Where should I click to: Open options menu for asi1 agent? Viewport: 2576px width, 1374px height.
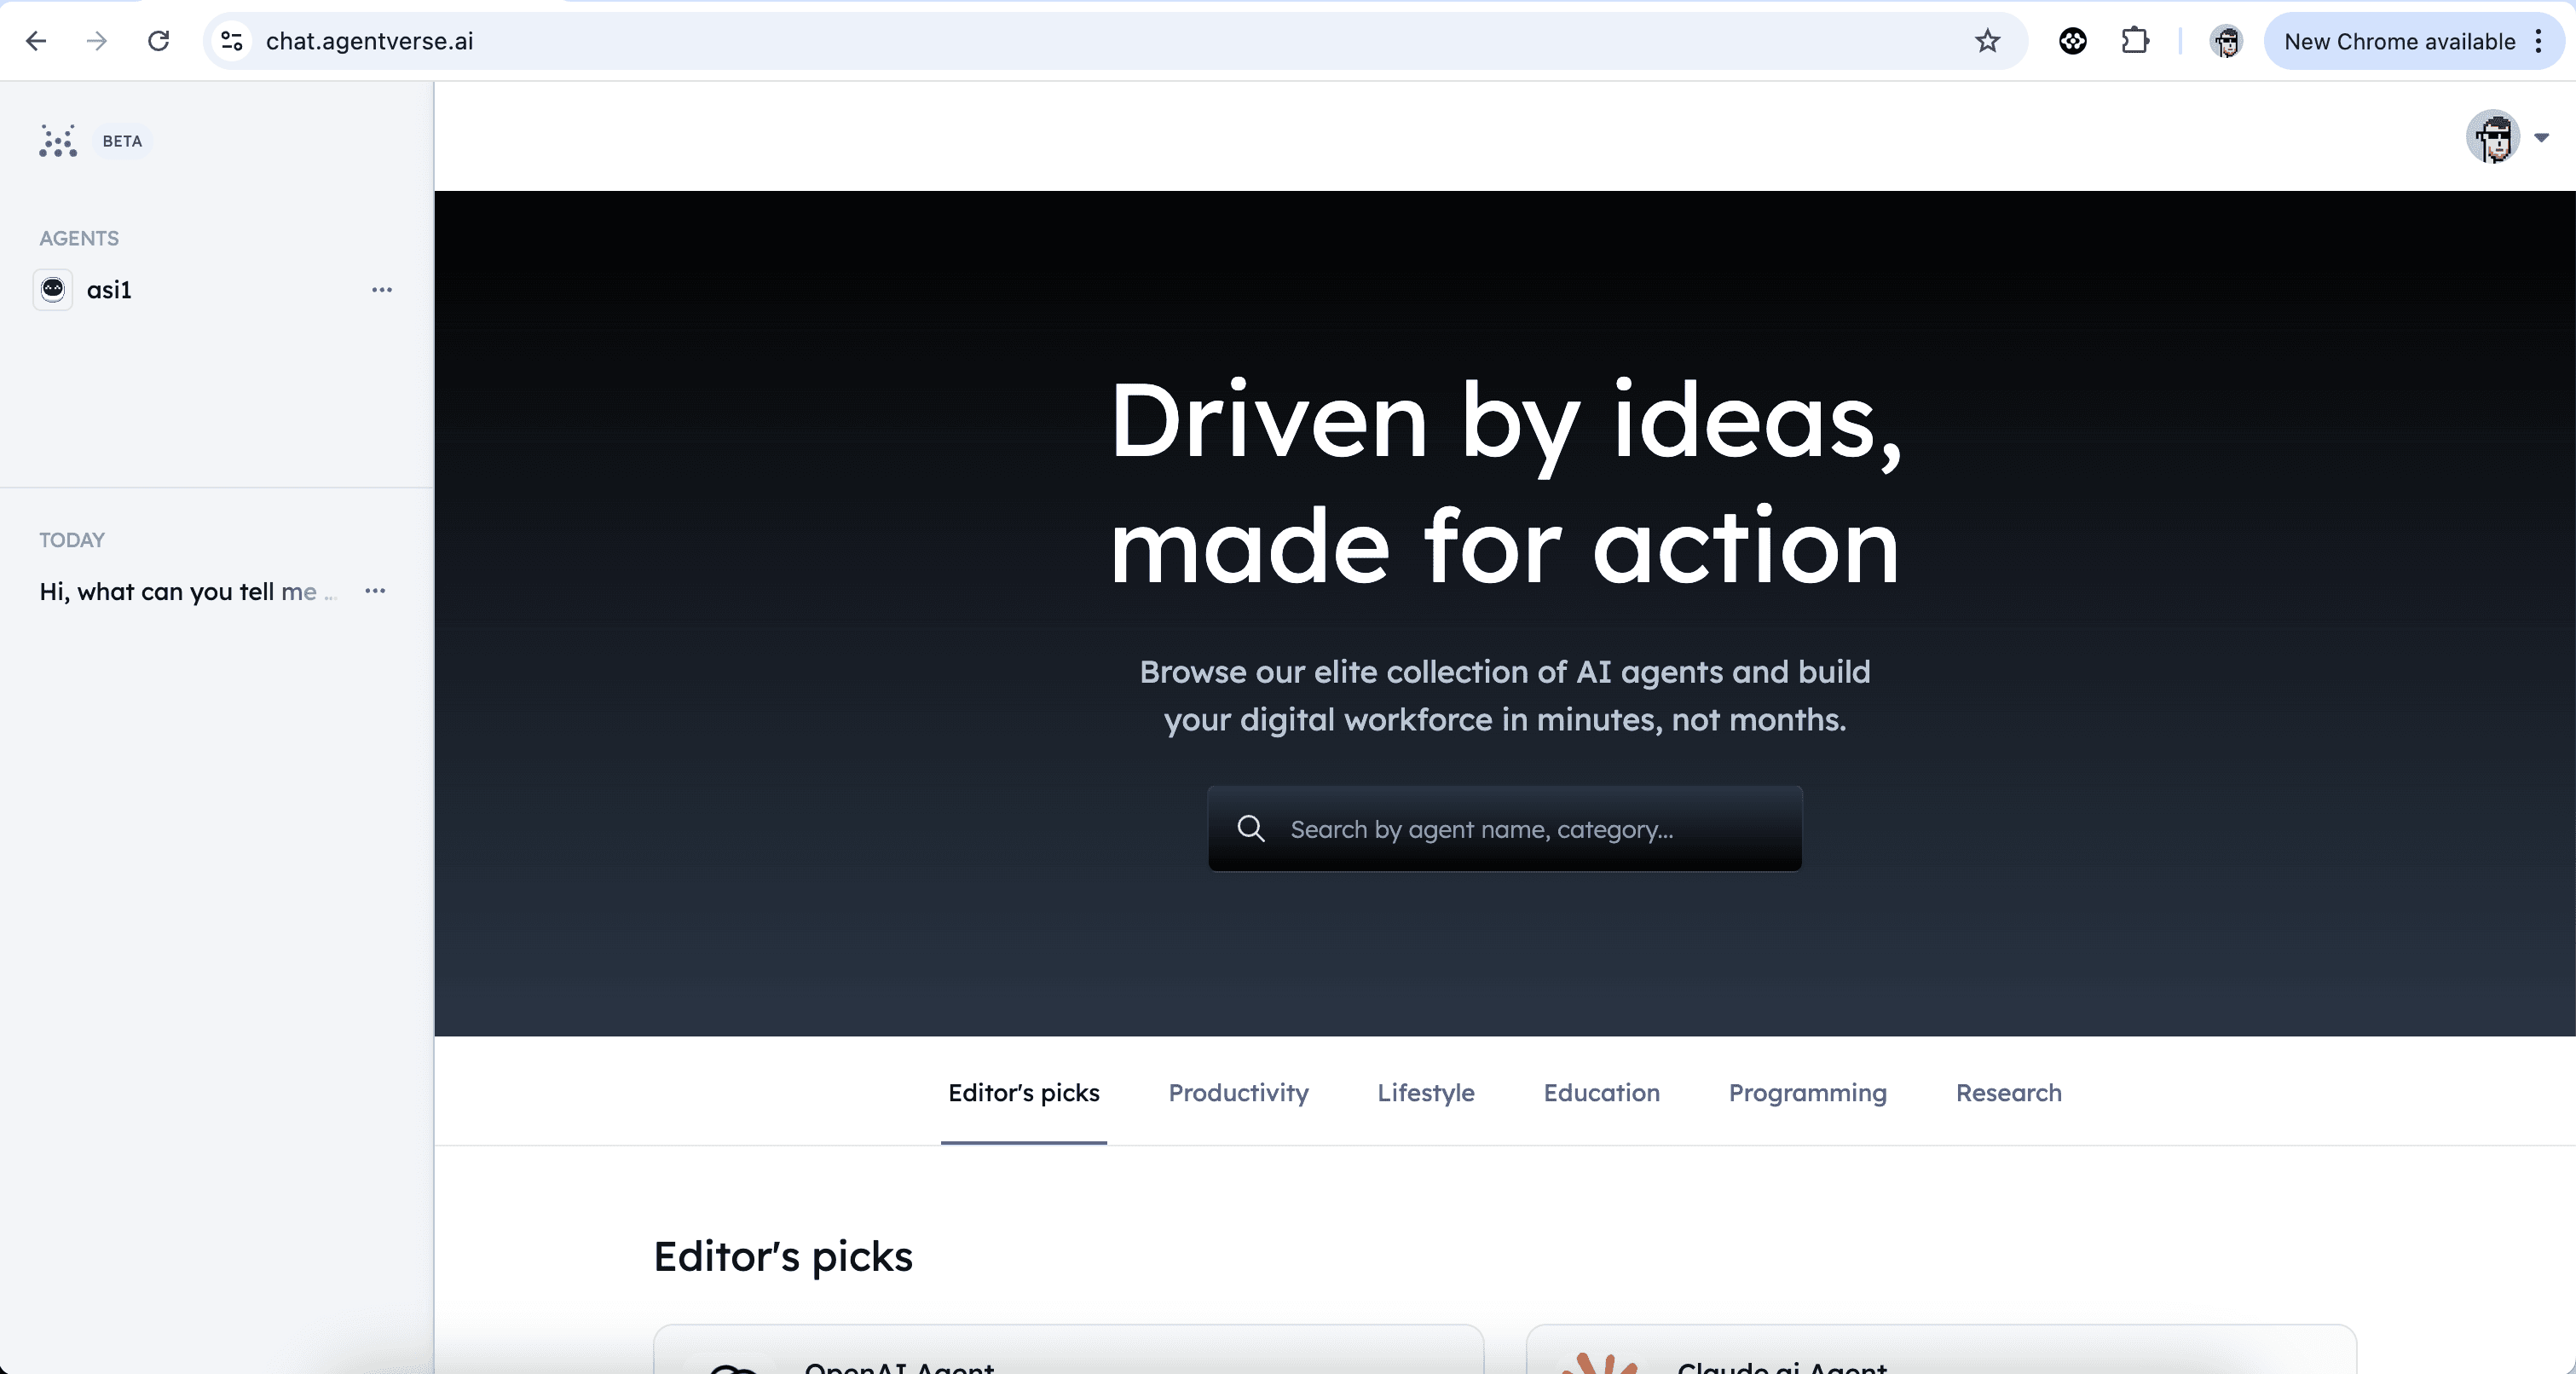coord(382,290)
